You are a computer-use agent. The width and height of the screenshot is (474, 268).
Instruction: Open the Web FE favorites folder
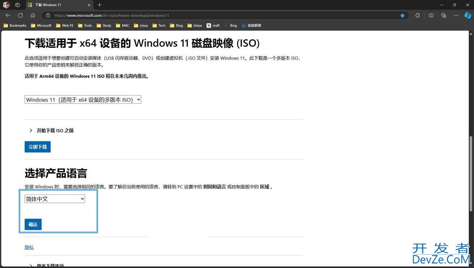tap(64, 25)
